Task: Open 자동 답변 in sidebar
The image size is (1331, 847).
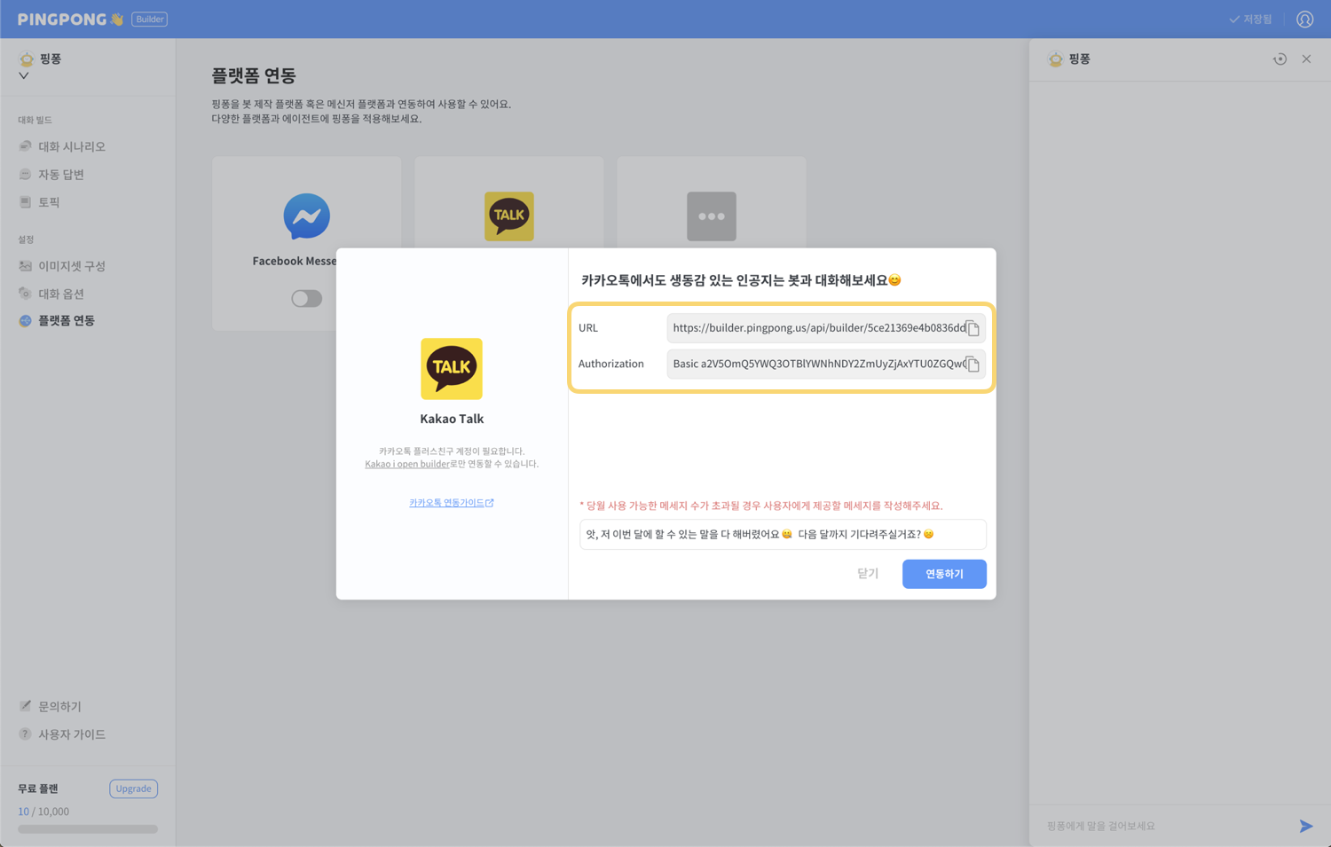Action: coord(60,175)
